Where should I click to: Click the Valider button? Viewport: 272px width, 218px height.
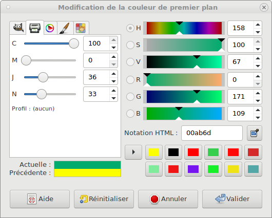point(232,199)
